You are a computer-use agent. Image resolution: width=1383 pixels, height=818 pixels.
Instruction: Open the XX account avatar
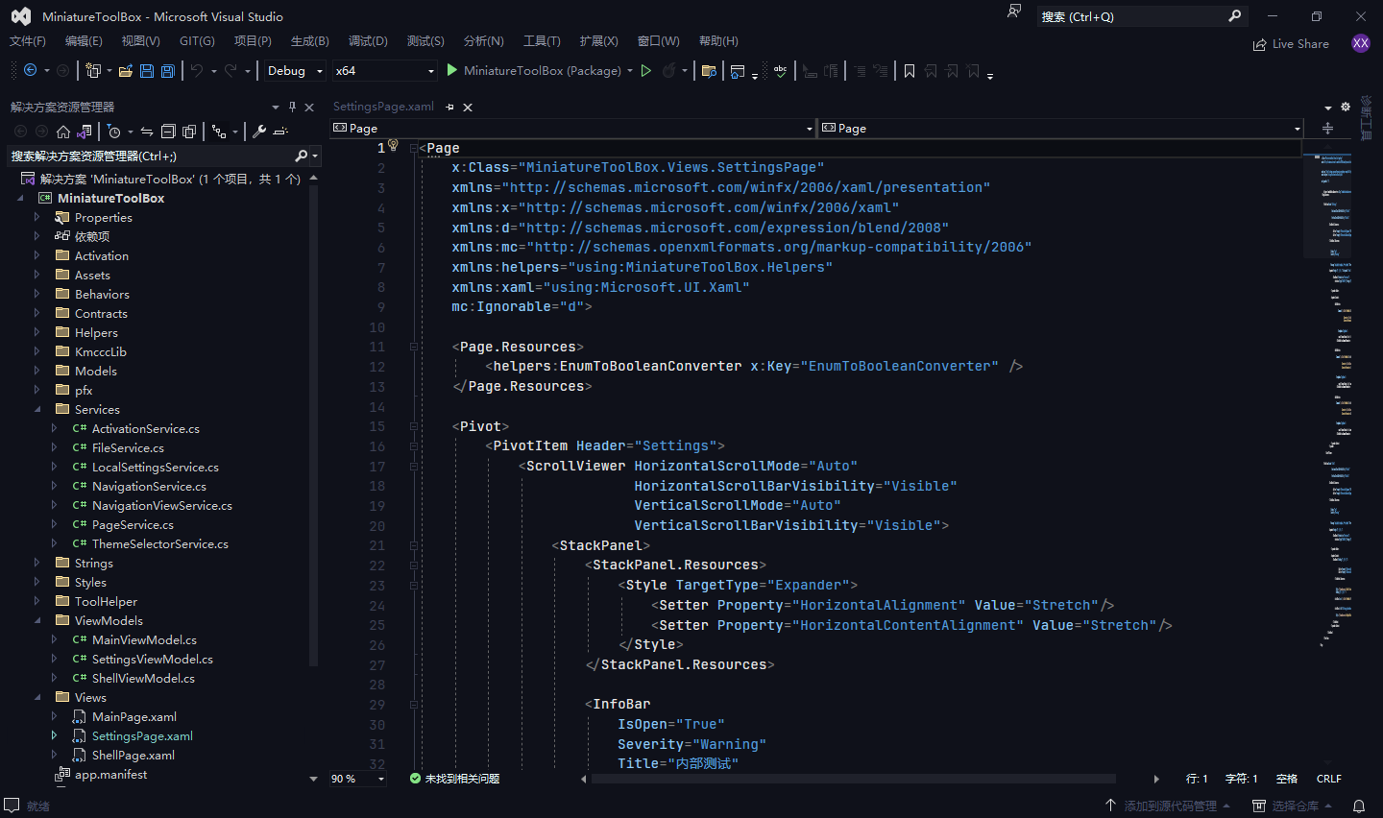(1361, 43)
